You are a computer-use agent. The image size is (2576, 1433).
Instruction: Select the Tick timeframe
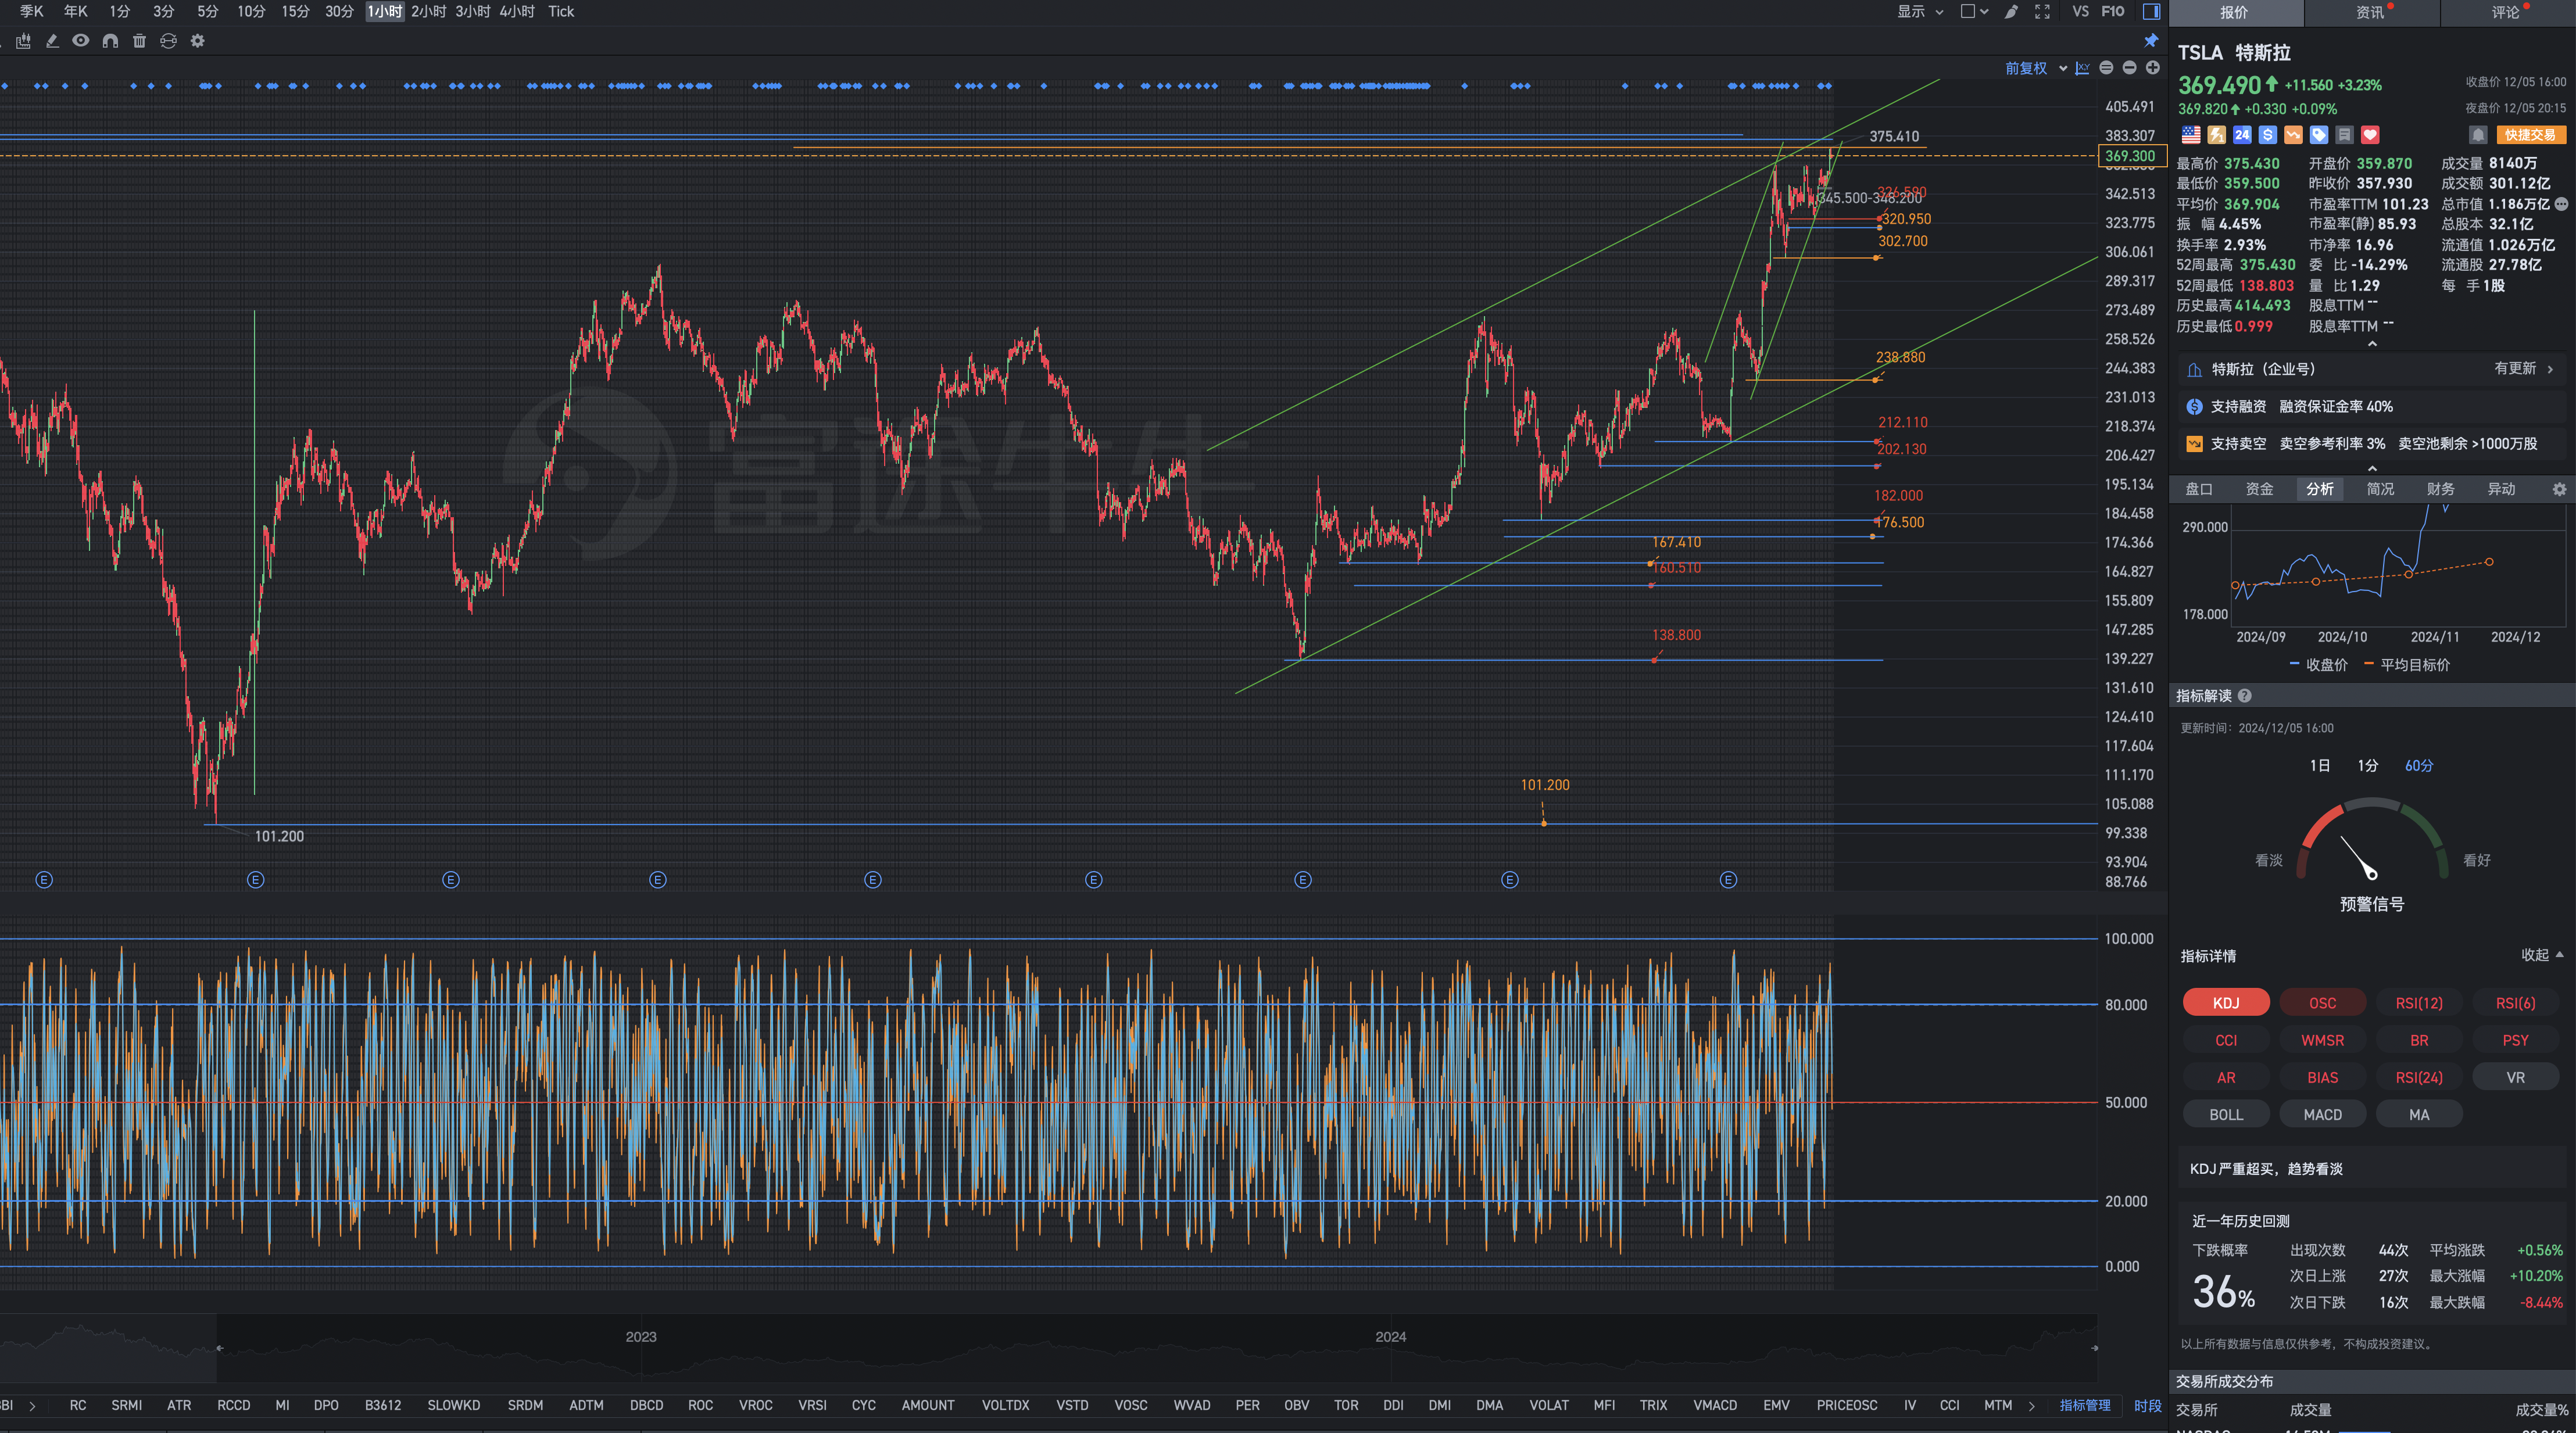pyautogui.click(x=561, y=12)
